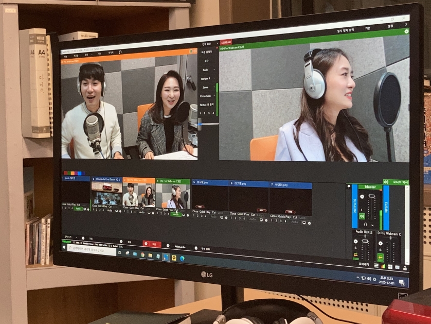Image resolution: width=431 pixels, height=324 pixels.
Task: Open the Master audio settings gear
Action: (x=362, y=197)
